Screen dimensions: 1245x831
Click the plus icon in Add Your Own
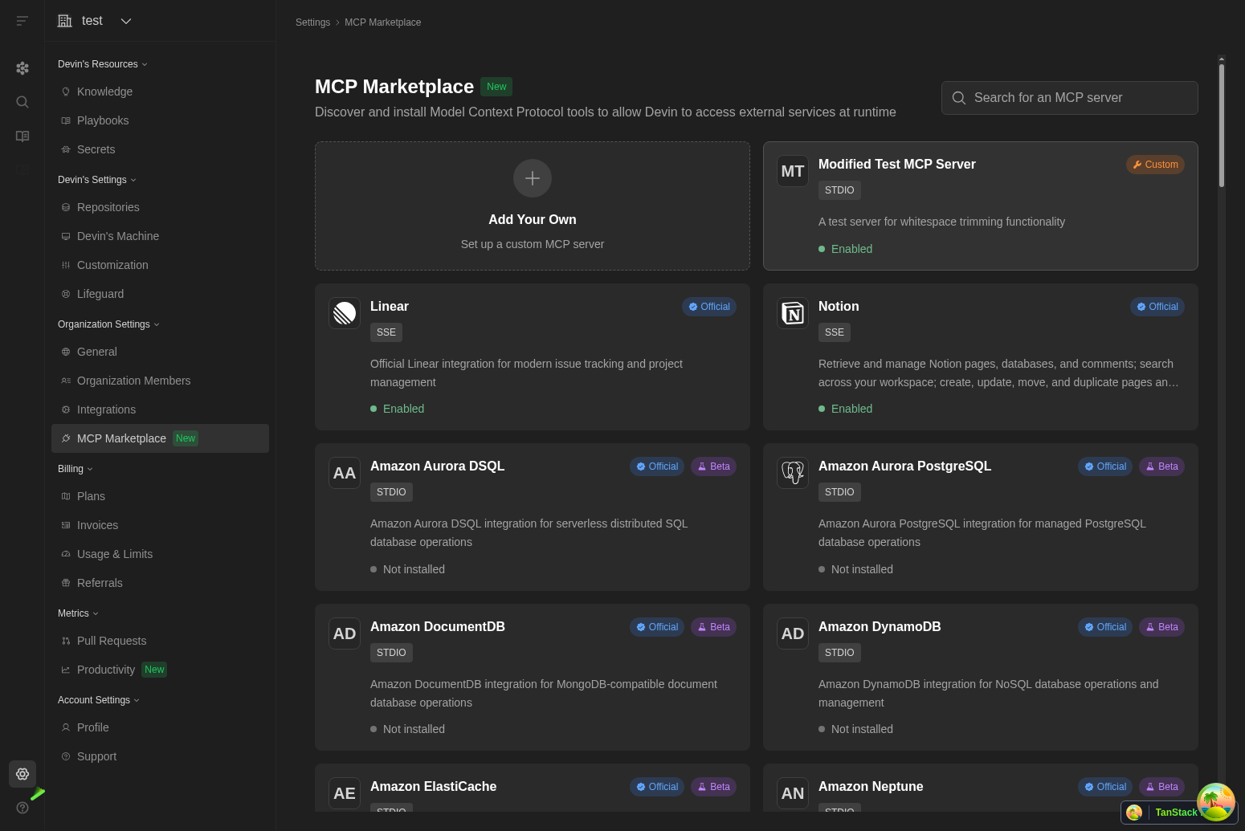[533, 178]
